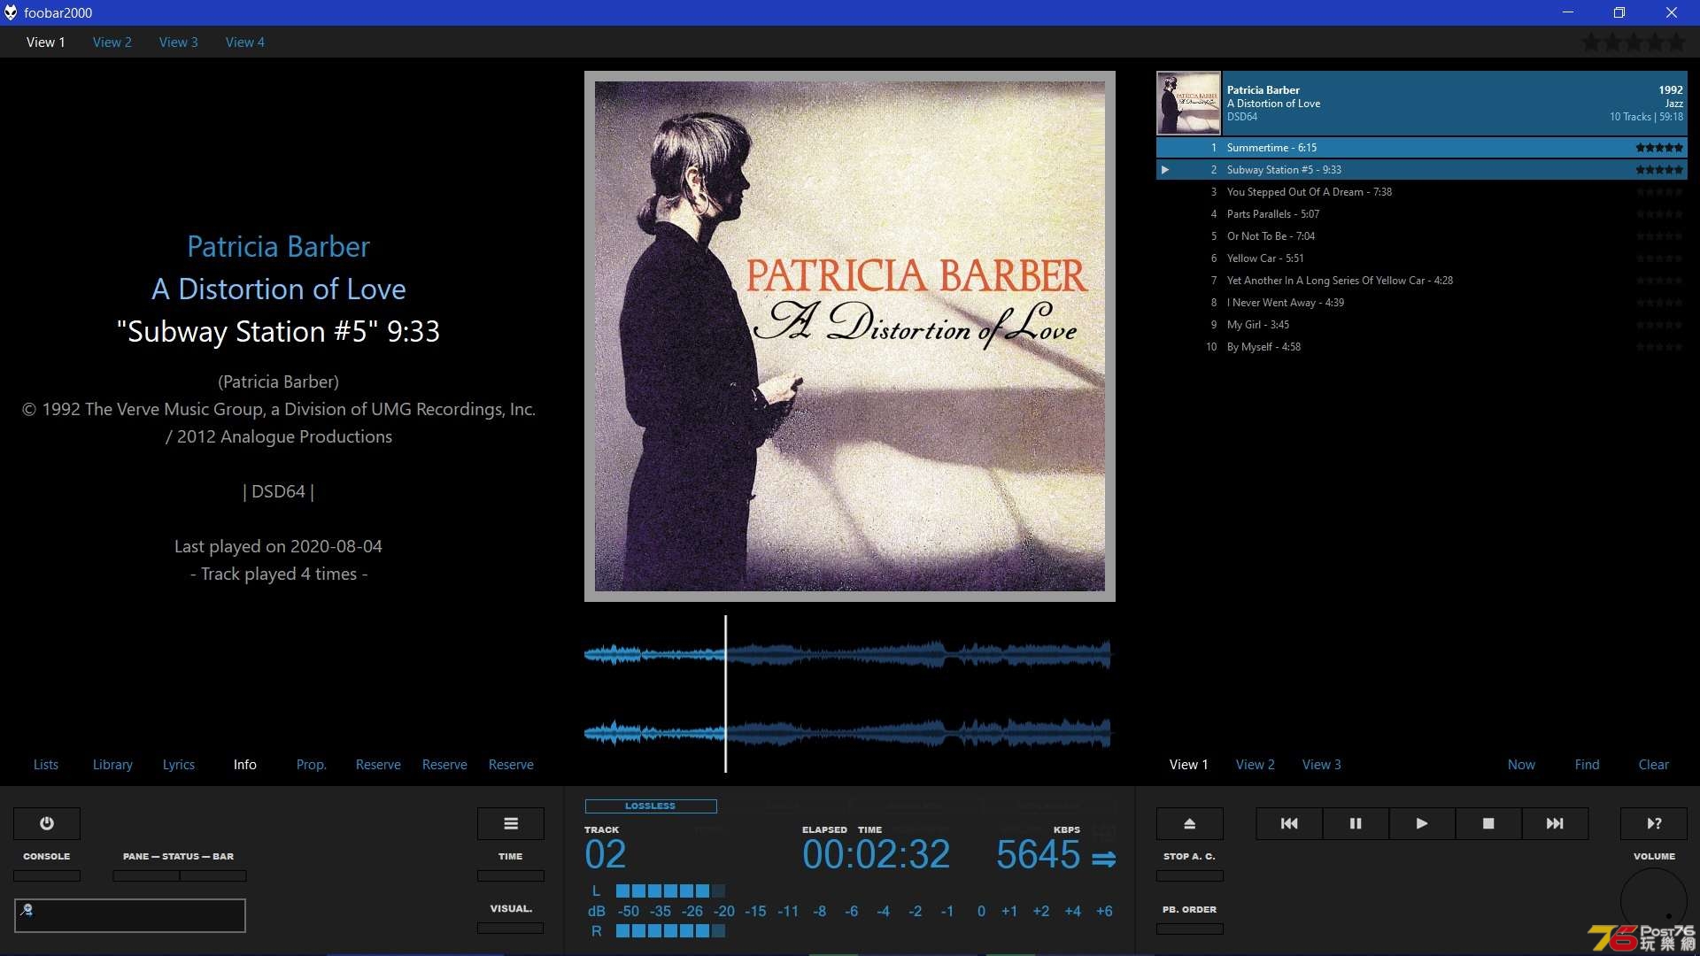Select track 'You Stepped Out Of A Dream'
The width and height of the screenshot is (1700, 956).
1422,192
